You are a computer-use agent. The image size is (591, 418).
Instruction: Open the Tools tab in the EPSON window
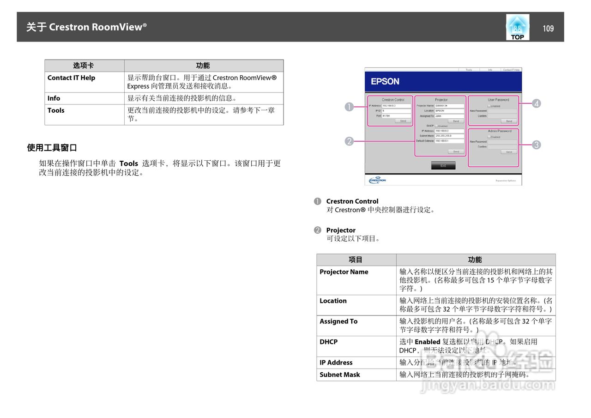(469, 70)
